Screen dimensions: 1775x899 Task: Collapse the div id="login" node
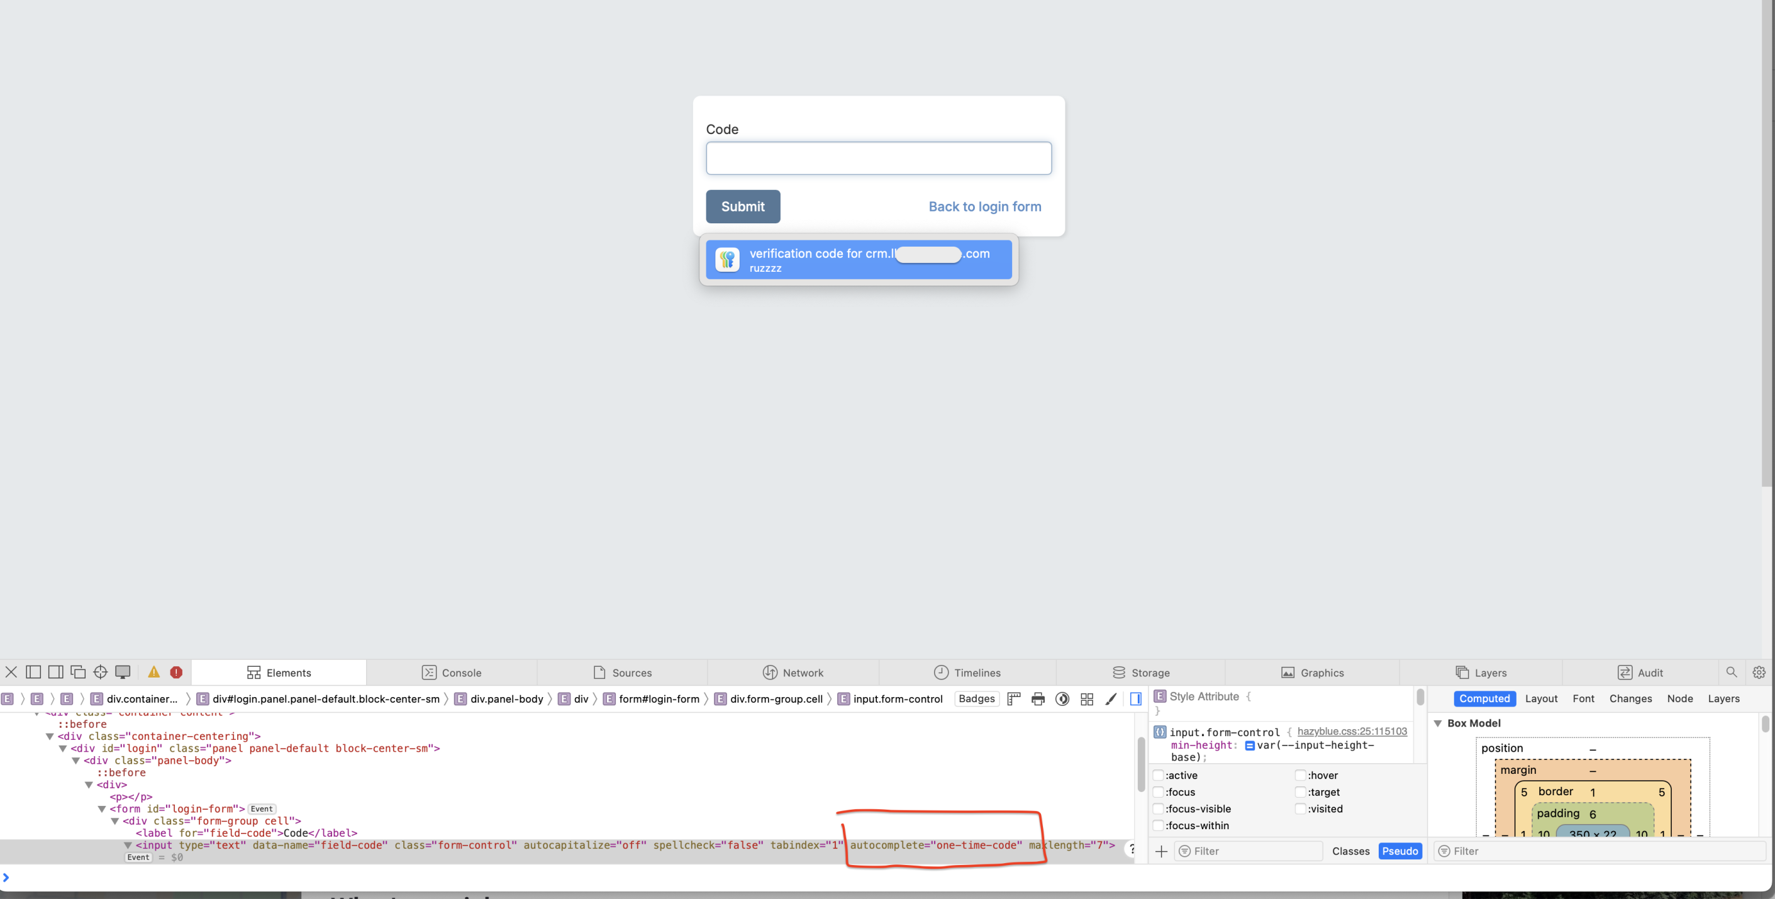tap(63, 749)
